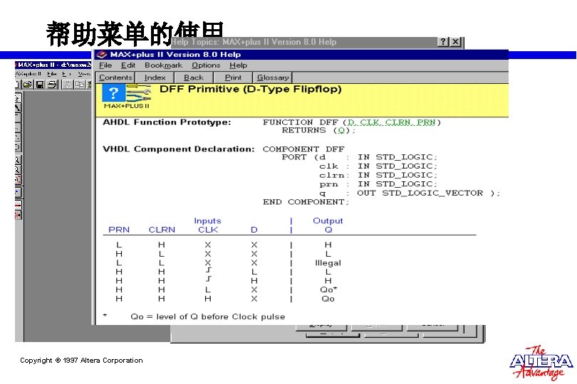Click the 'Qo*' output cell
Screen dimensions: 577x384
click(x=328, y=289)
